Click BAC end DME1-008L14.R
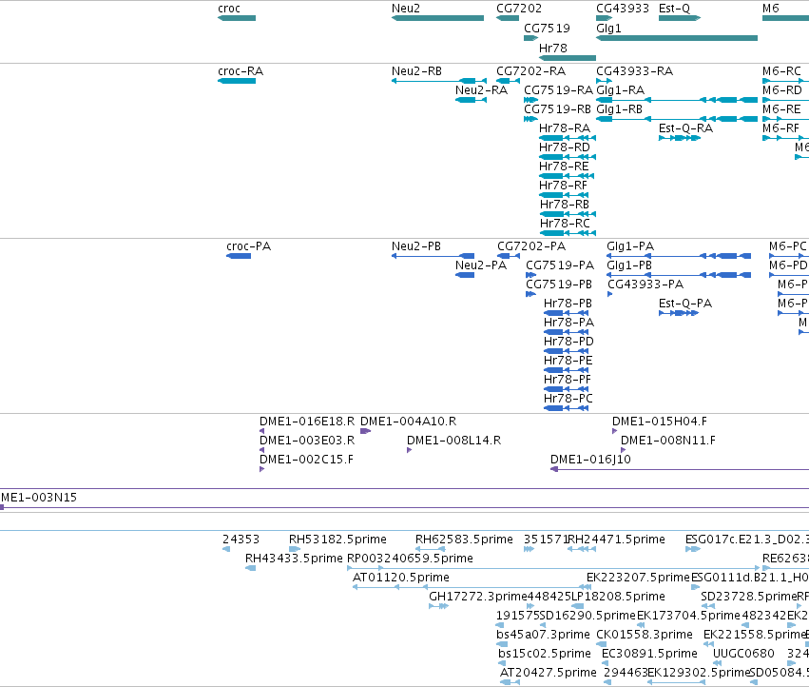The image size is (809, 687). (x=409, y=450)
